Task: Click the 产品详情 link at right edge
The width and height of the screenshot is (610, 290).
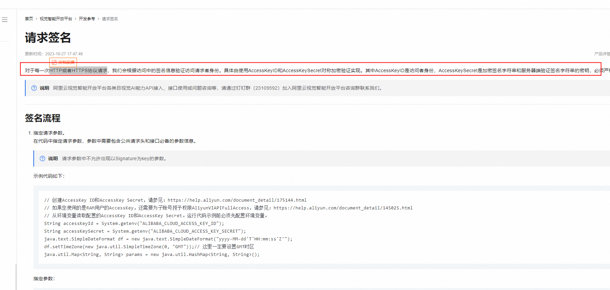Action: click(602, 54)
